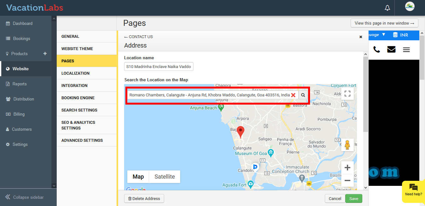The width and height of the screenshot is (425, 206).
Task: Click the Save button
Action: 353,198
